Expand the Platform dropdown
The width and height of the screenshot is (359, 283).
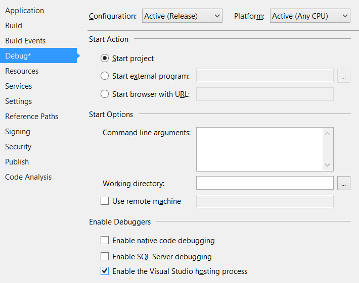310,16
